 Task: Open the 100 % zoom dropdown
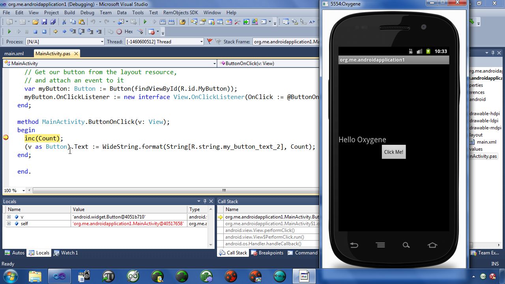24,191
